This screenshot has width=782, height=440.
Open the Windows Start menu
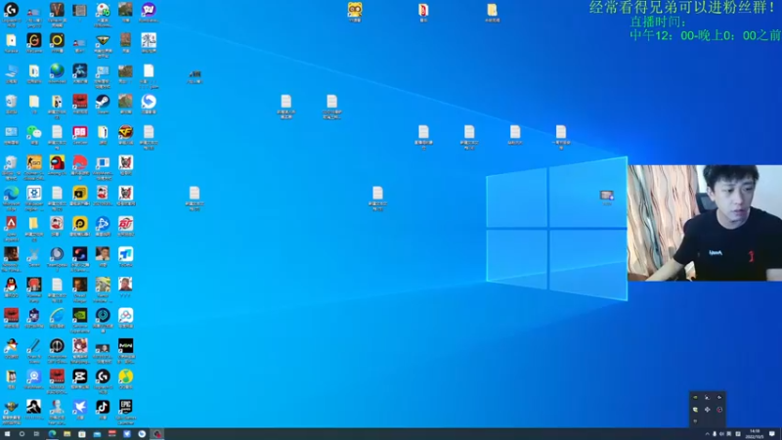point(7,434)
